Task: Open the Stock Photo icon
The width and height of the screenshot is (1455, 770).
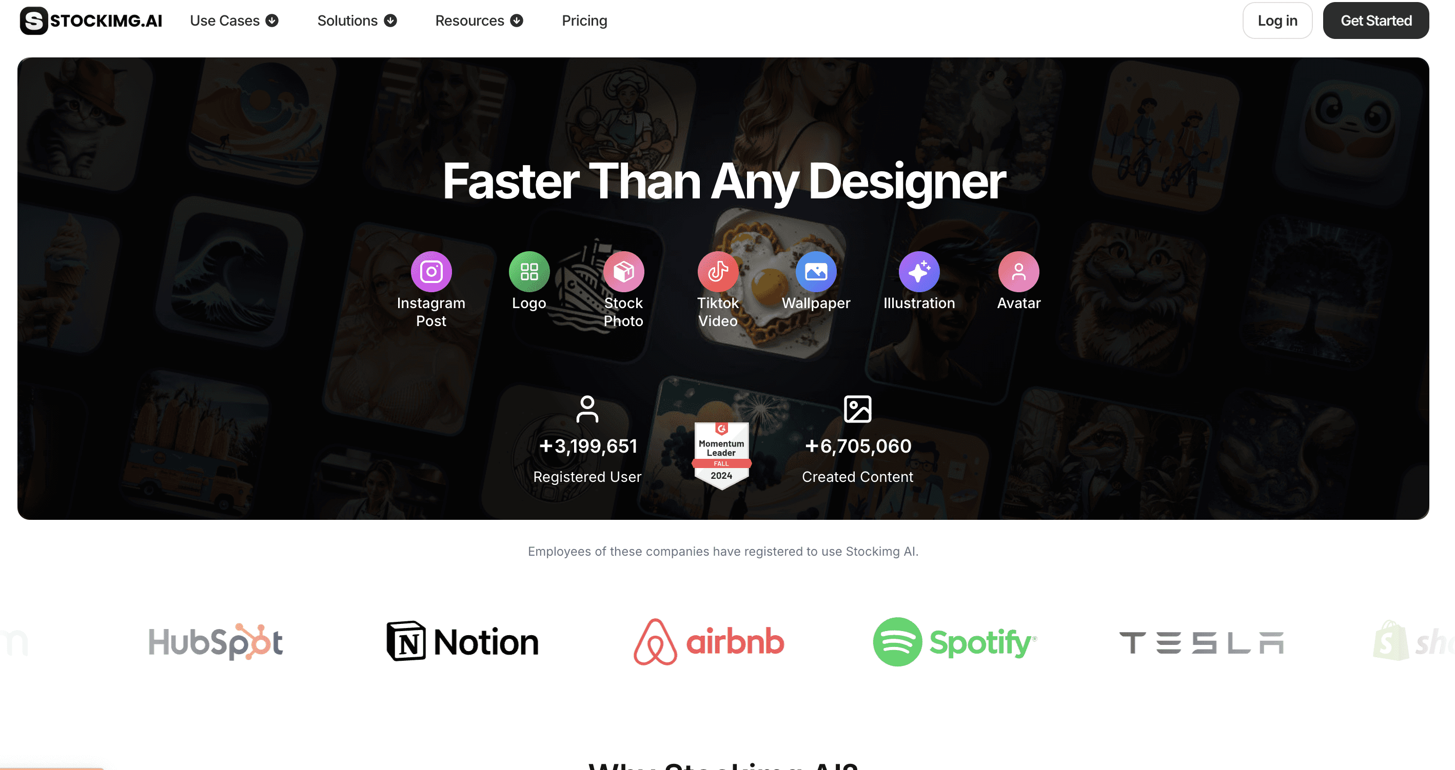Action: click(x=623, y=272)
